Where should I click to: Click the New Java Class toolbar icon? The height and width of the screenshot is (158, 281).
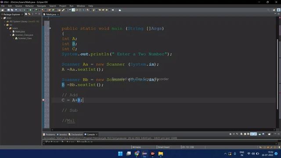click(53, 10)
